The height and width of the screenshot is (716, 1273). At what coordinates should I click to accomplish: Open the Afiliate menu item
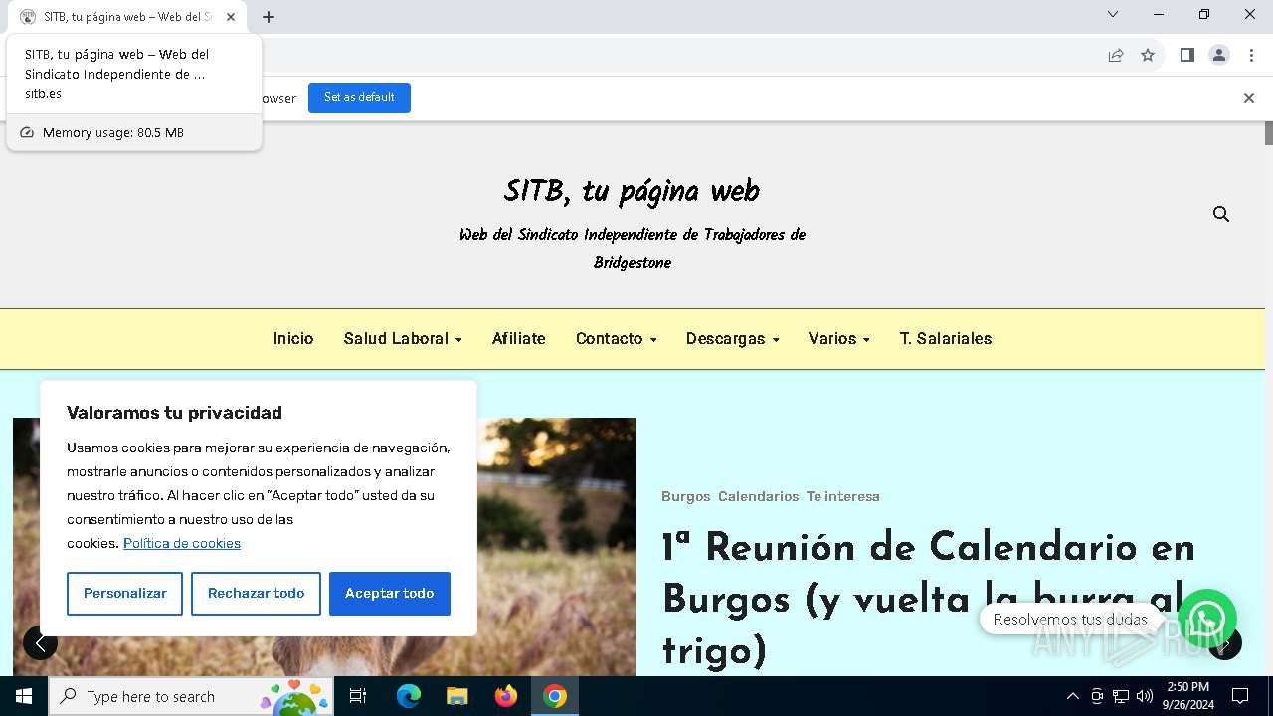[x=519, y=339]
